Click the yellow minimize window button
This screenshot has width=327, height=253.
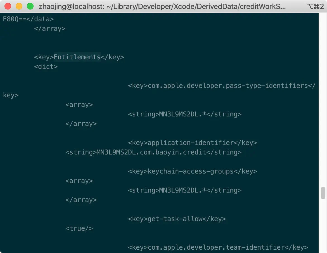click(x=19, y=6)
